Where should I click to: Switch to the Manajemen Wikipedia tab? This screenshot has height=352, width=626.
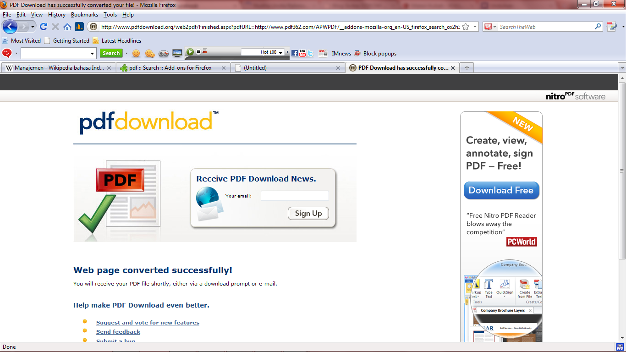pyautogui.click(x=55, y=67)
